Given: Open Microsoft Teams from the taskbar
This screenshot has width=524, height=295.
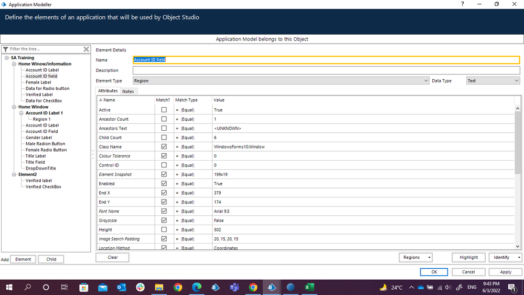Looking at the screenshot, I should tap(234, 287).
